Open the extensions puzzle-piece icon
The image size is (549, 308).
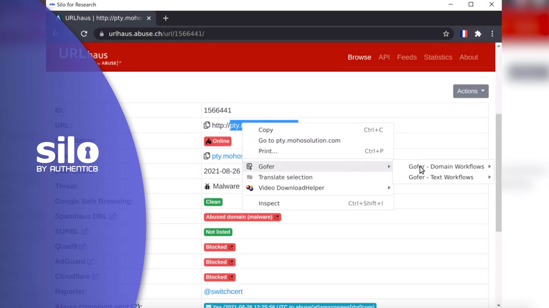coord(478,34)
